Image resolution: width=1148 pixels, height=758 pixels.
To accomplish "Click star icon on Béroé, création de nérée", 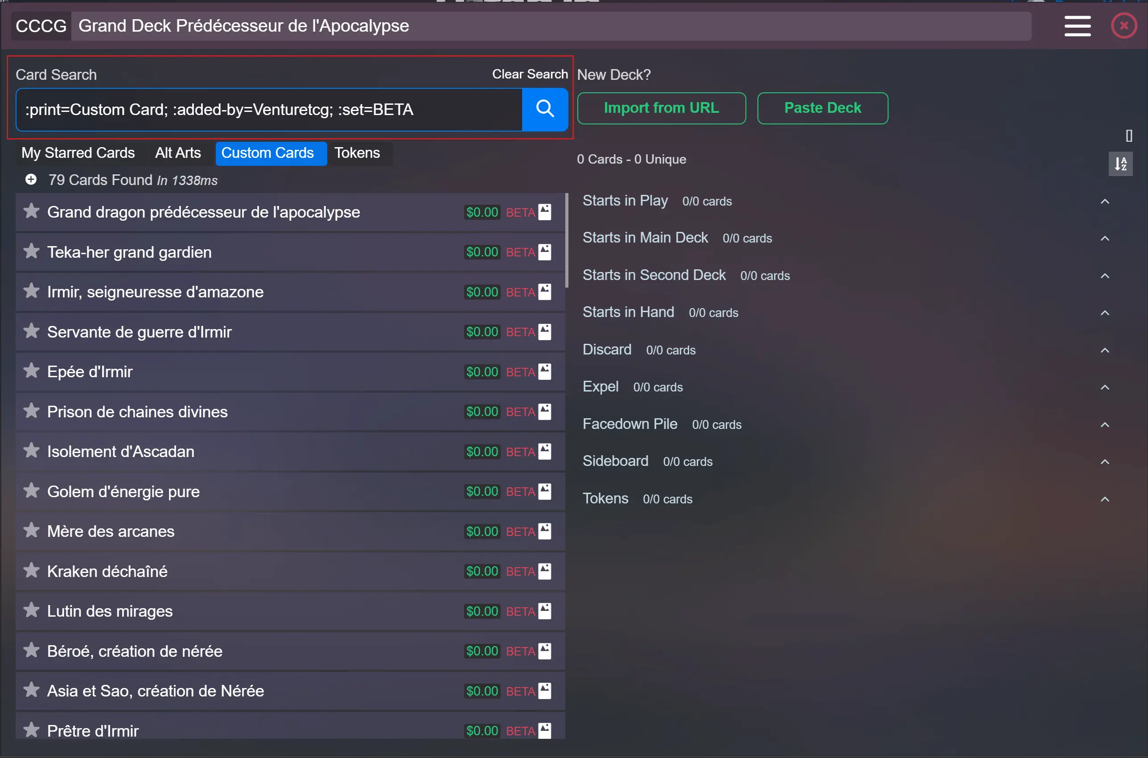I will [x=31, y=650].
